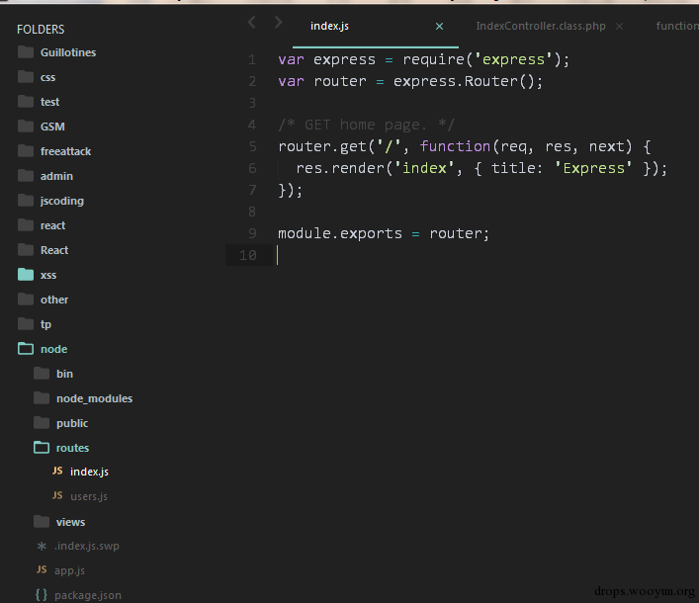Click the JS icon beside app.js
The image size is (699, 603).
pos(42,569)
